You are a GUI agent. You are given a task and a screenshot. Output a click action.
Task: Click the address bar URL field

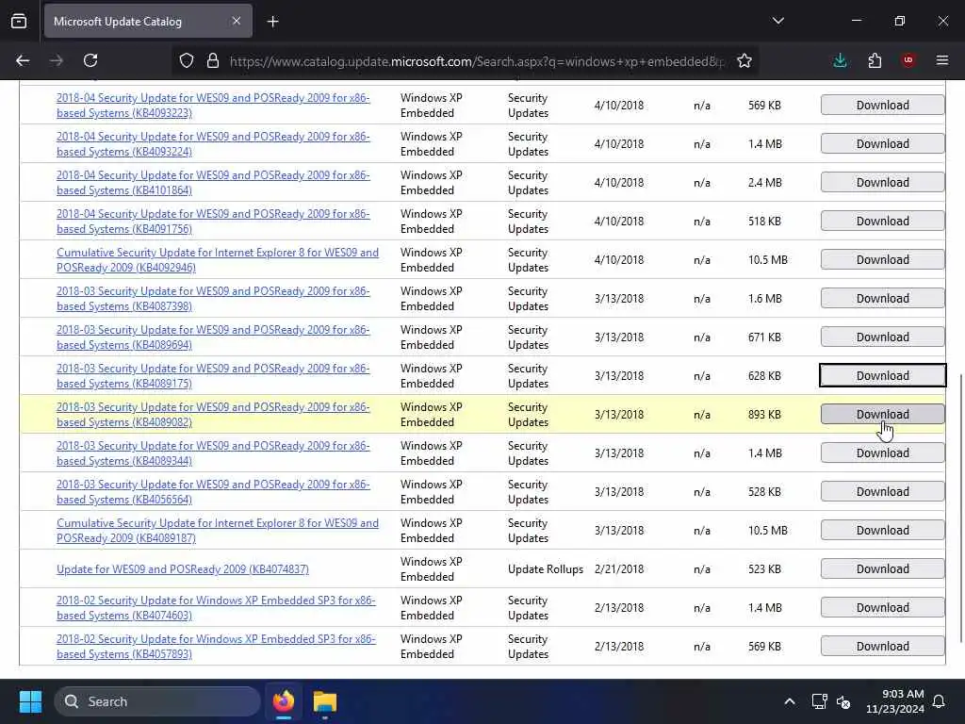[477, 61]
